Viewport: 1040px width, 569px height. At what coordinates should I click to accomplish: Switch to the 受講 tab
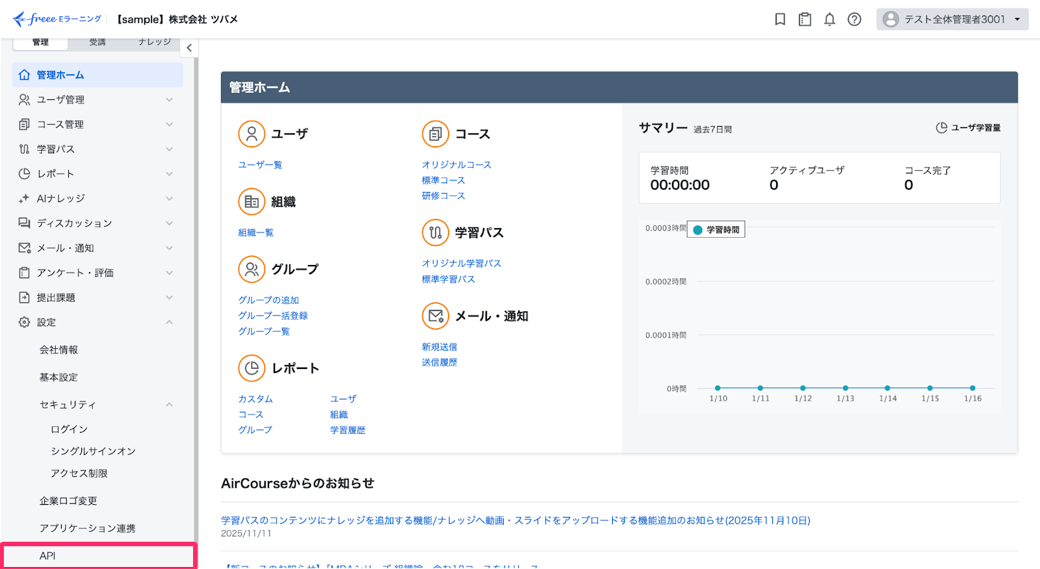pyautogui.click(x=97, y=42)
